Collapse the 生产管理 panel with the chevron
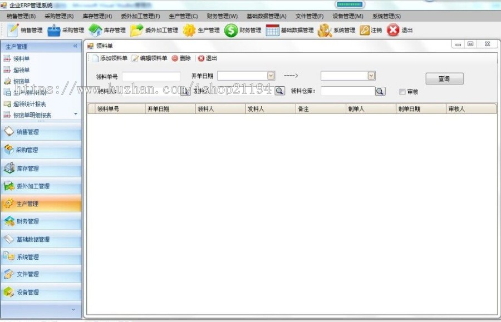 pyautogui.click(x=75, y=46)
